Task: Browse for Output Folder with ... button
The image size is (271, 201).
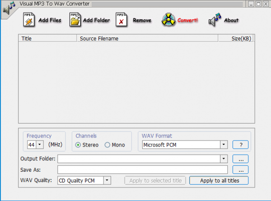Action: [x=240, y=159]
